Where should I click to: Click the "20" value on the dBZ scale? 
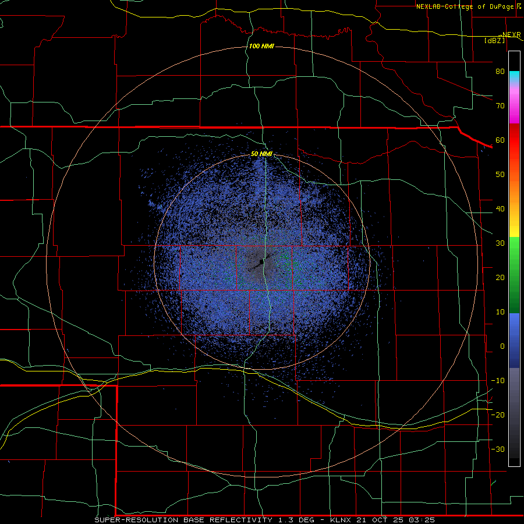click(500, 277)
